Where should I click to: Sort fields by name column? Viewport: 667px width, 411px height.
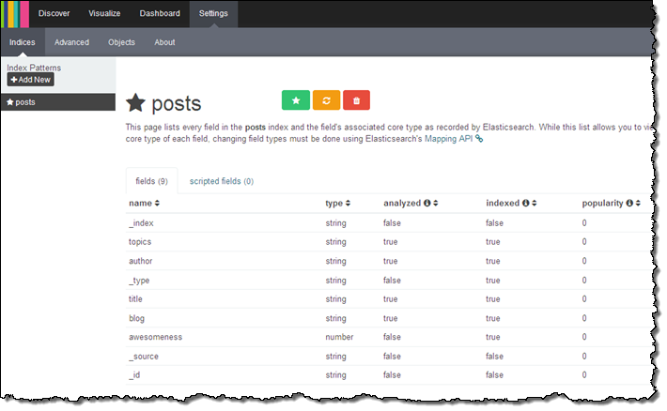click(144, 204)
